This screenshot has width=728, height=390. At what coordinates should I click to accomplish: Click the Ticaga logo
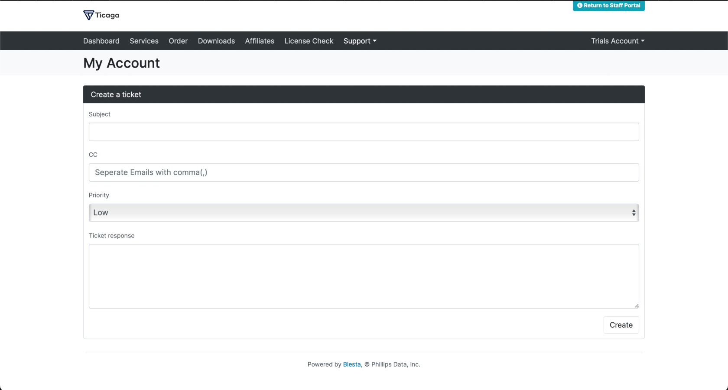(101, 15)
